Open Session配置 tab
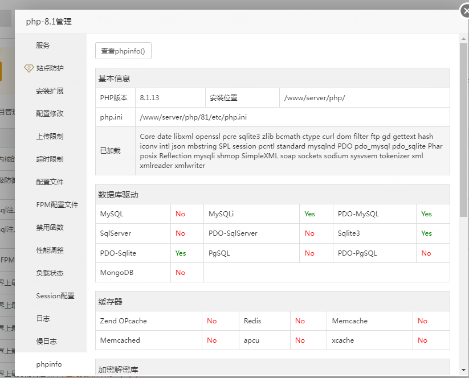469x378 pixels. (x=55, y=296)
